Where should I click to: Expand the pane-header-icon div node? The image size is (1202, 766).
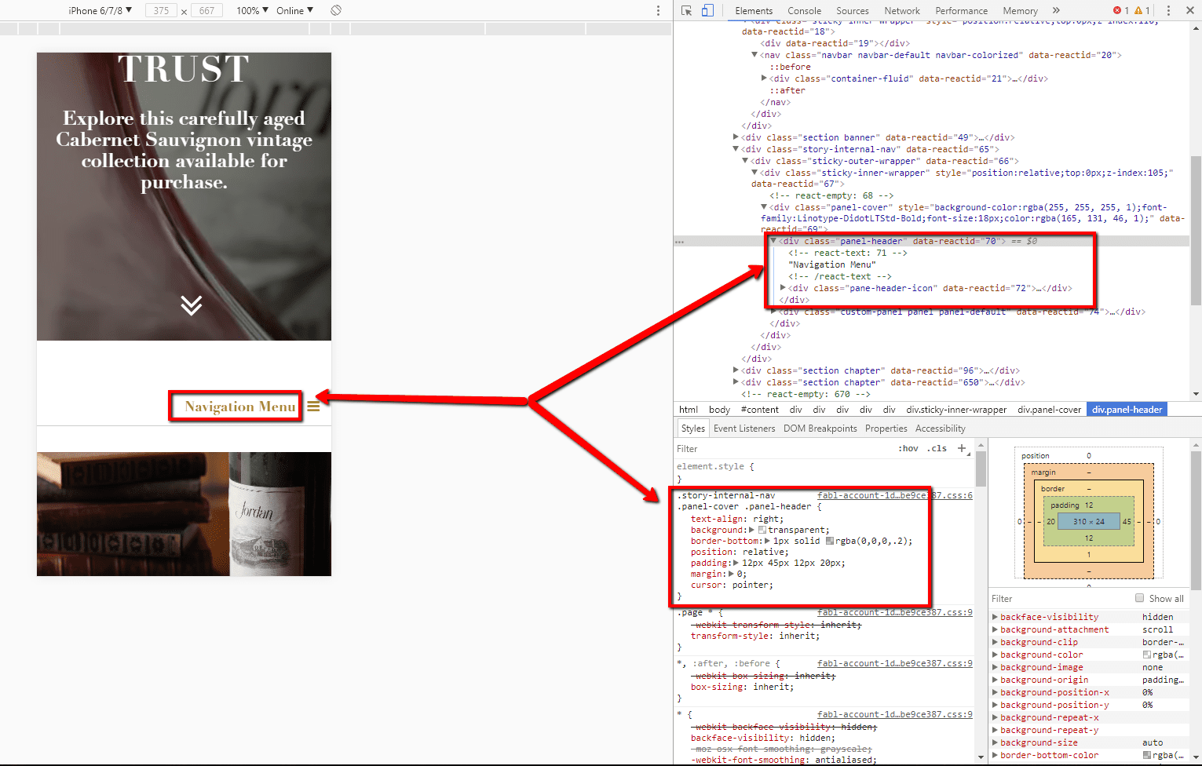(x=783, y=288)
